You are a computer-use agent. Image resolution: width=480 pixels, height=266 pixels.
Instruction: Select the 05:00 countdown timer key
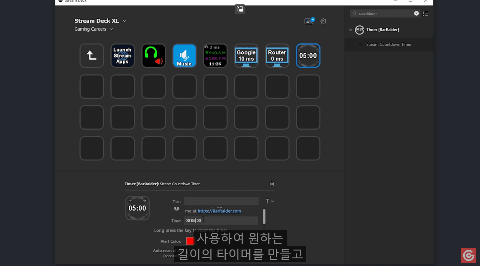click(x=308, y=55)
